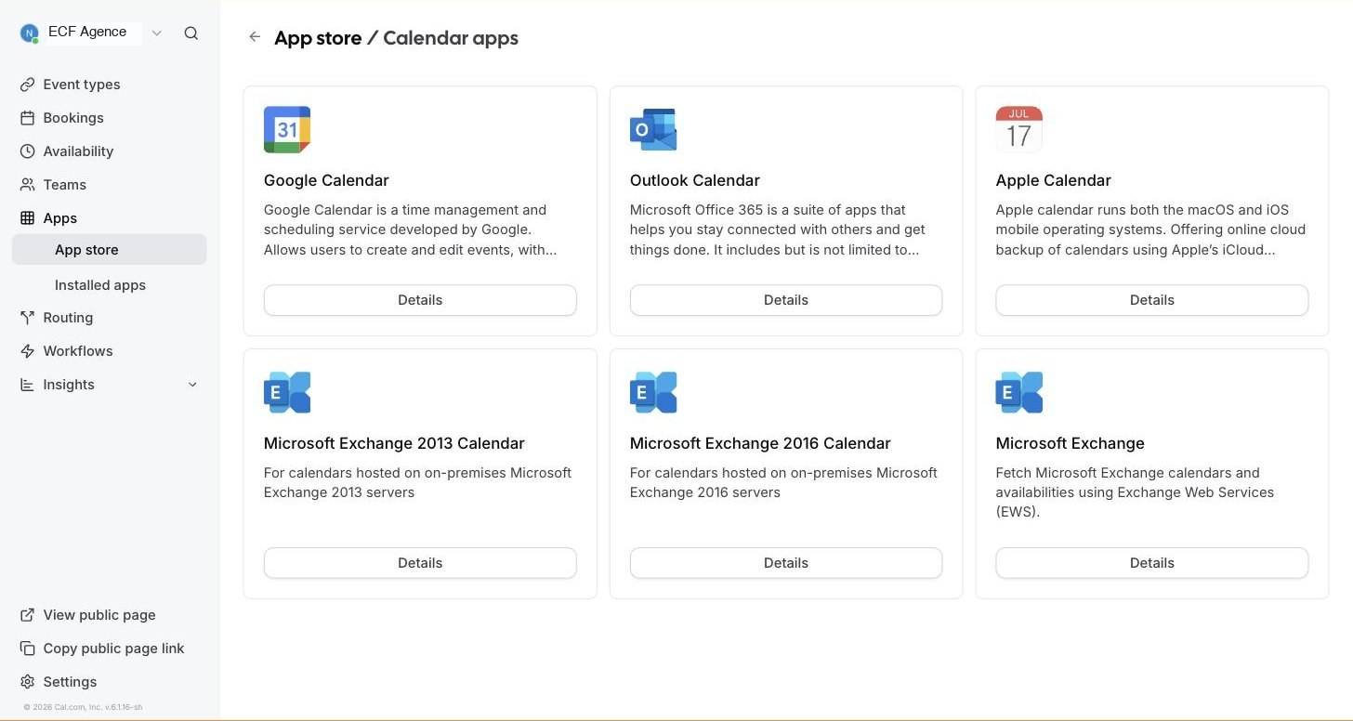Screen dimensions: 1353x721
Task: Select the Apps sidebar item
Action: tap(110, 218)
